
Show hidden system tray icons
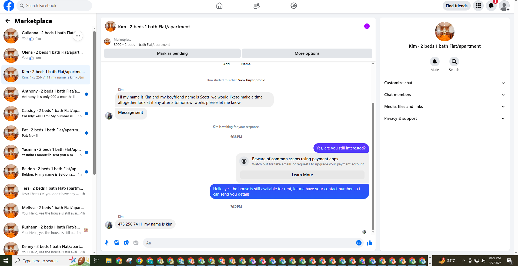click(464, 261)
